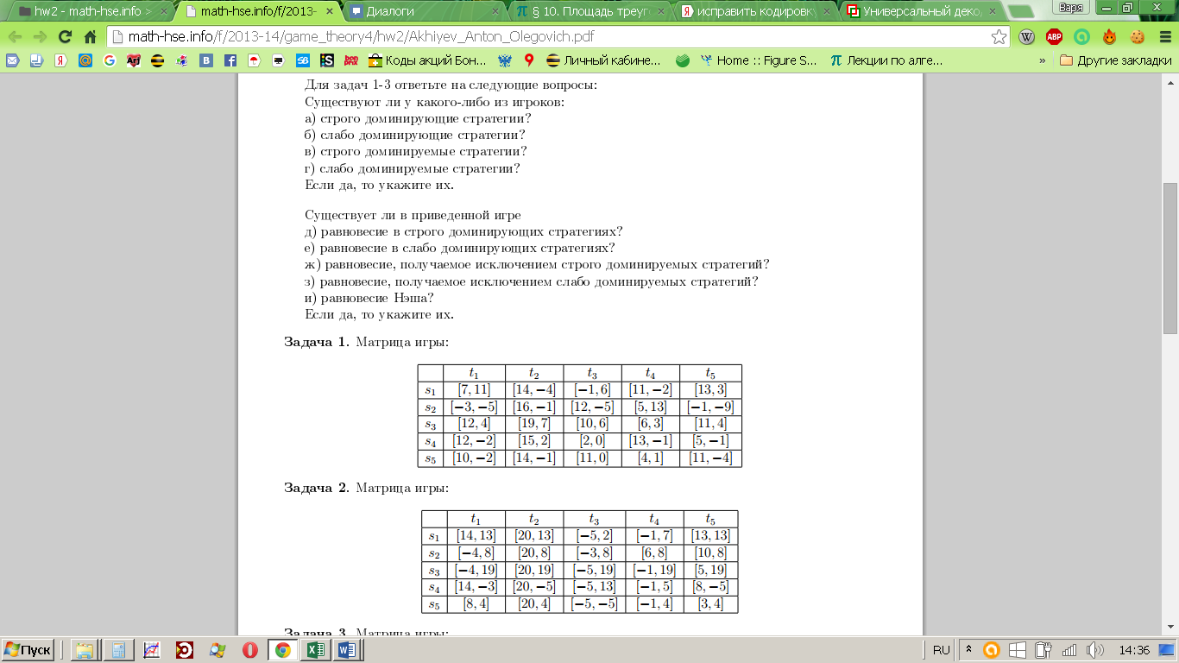Switch to the Excel taskbar window
Screen dimensions: 1179x663
[x=315, y=649]
